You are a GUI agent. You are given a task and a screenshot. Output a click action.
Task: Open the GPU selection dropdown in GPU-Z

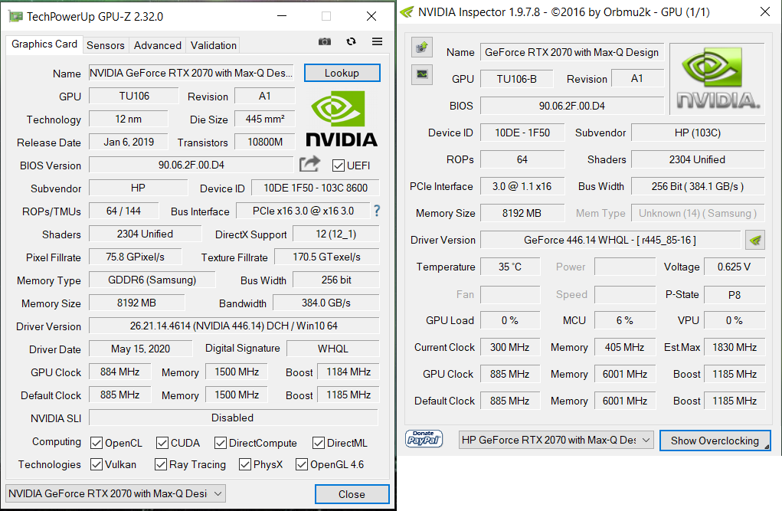coord(116,493)
